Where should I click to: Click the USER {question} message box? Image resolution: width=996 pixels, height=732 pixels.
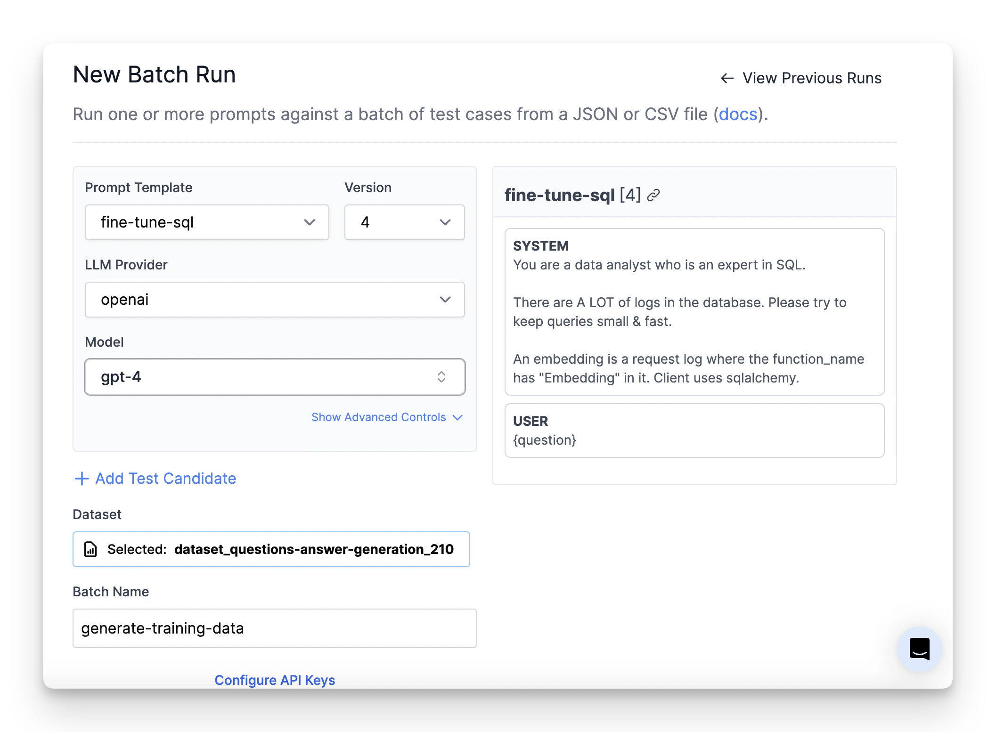pos(694,431)
